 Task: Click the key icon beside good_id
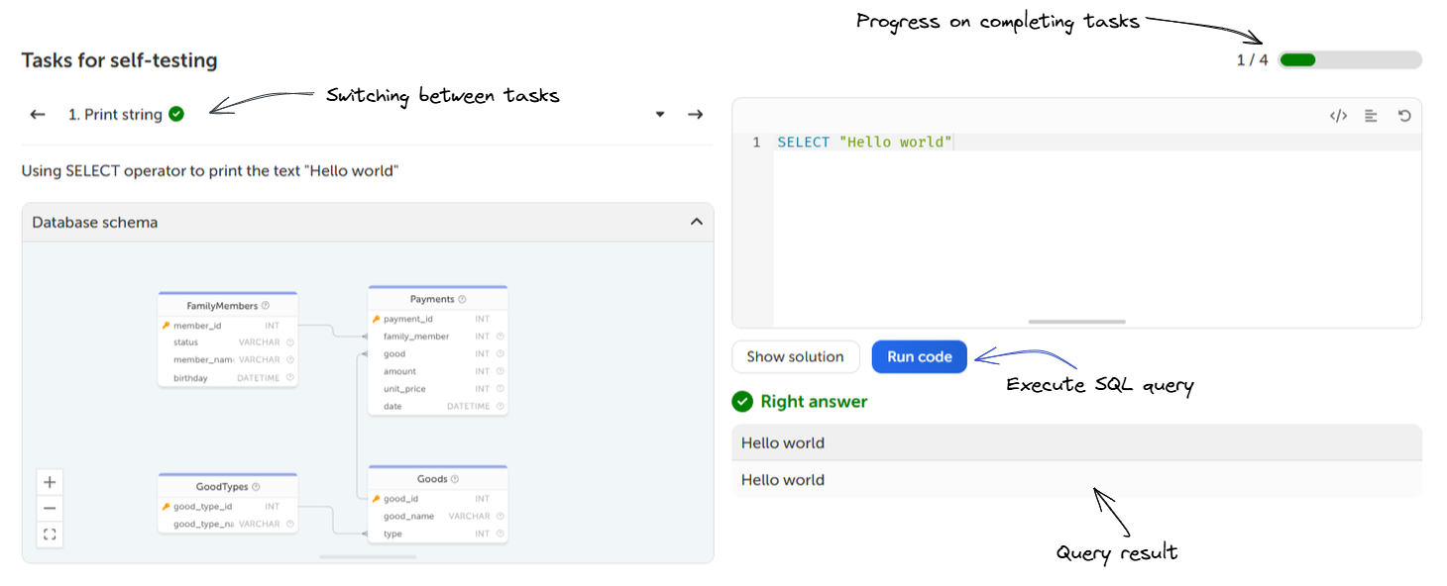pos(377,499)
